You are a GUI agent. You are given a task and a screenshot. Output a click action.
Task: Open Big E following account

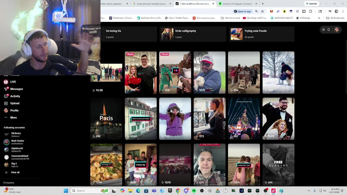(11, 165)
